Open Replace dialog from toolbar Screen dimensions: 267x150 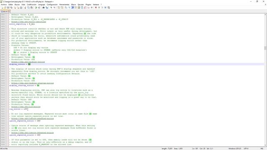(x=47, y=7)
